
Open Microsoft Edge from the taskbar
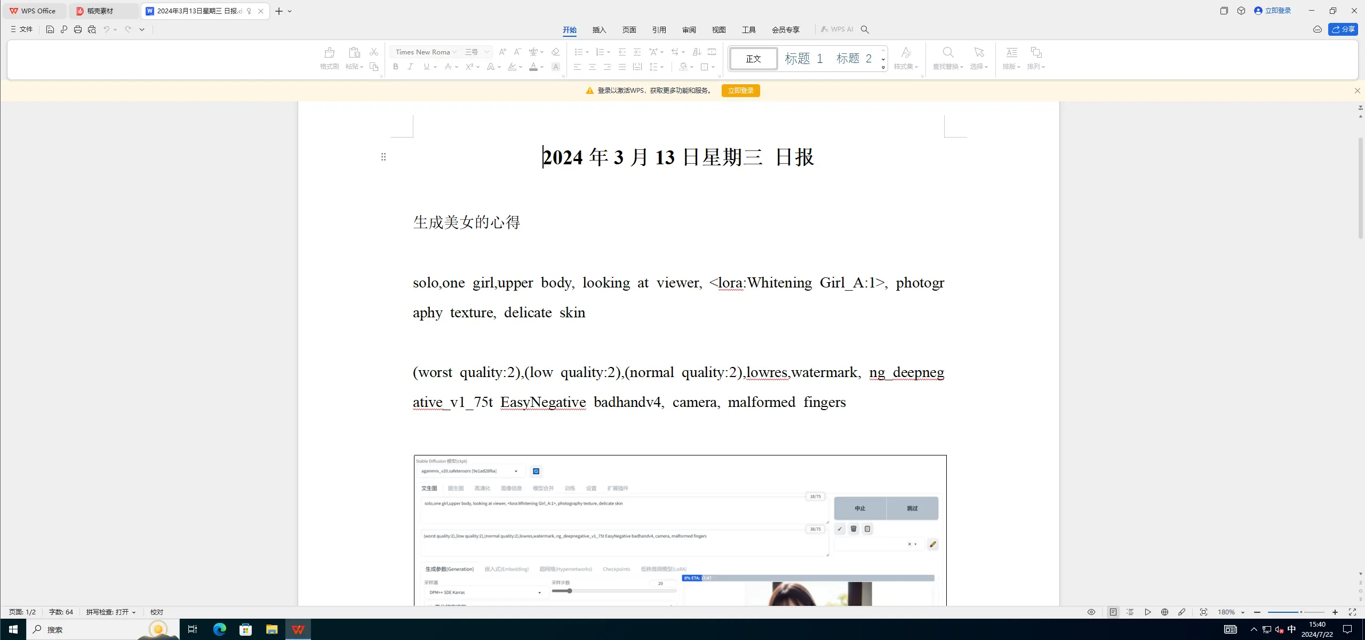point(219,629)
